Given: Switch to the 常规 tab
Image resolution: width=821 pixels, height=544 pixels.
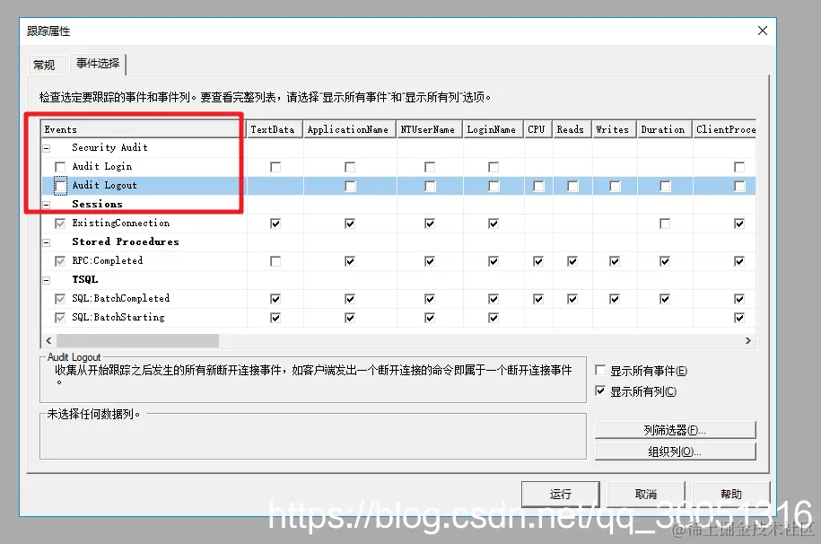Looking at the screenshot, I should (44, 65).
